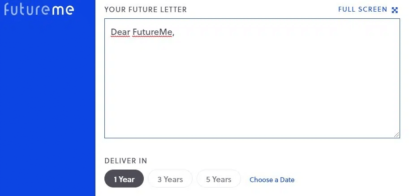Image resolution: width=409 pixels, height=196 pixels.
Task: Click the "future" part of the logo
Action: click(x=28, y=9)
